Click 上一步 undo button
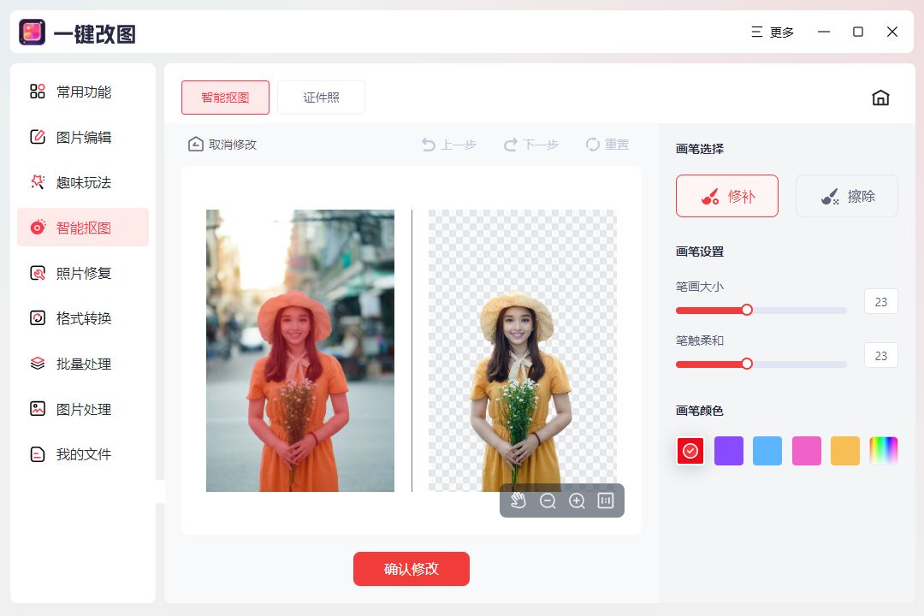This screenshot has height=616, width=924. click(449, 145)
